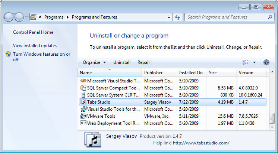Click the 5/11/2009 installed date cell
278x153 pixels.
click(189, 116)
